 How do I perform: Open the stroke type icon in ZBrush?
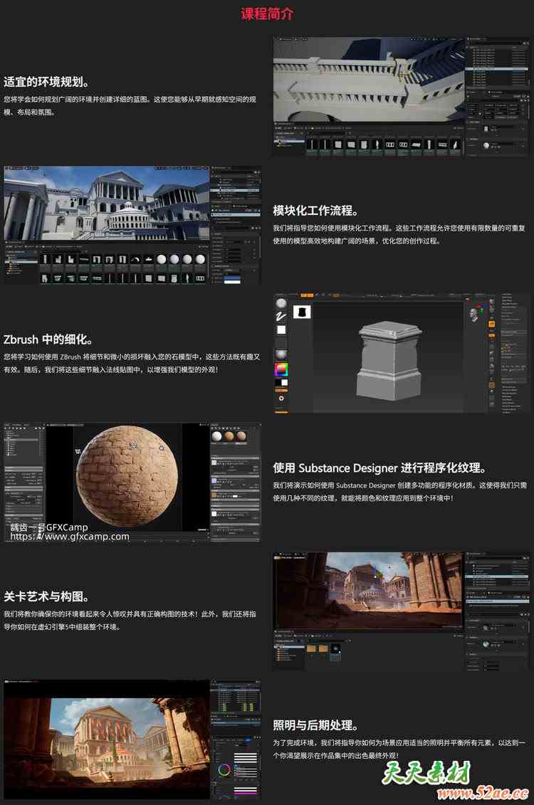pyautogui.click(x=281, y=316)
